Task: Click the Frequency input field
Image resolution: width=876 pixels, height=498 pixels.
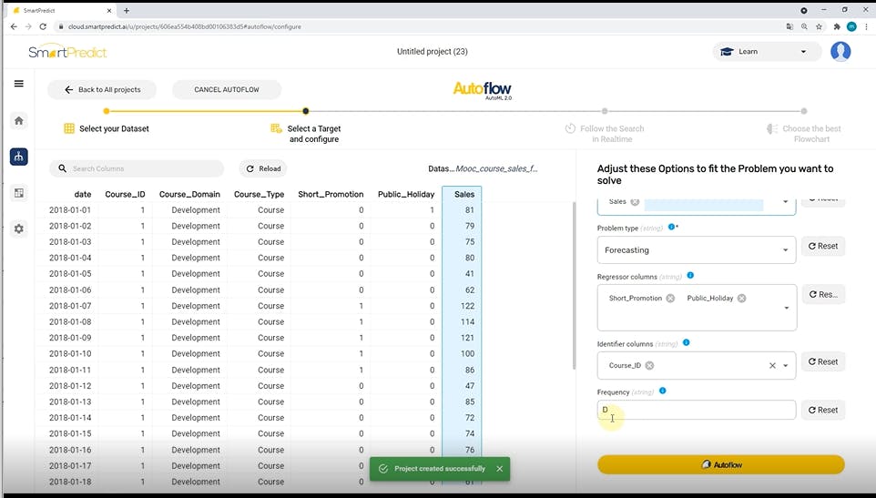Action: point(696,410)
